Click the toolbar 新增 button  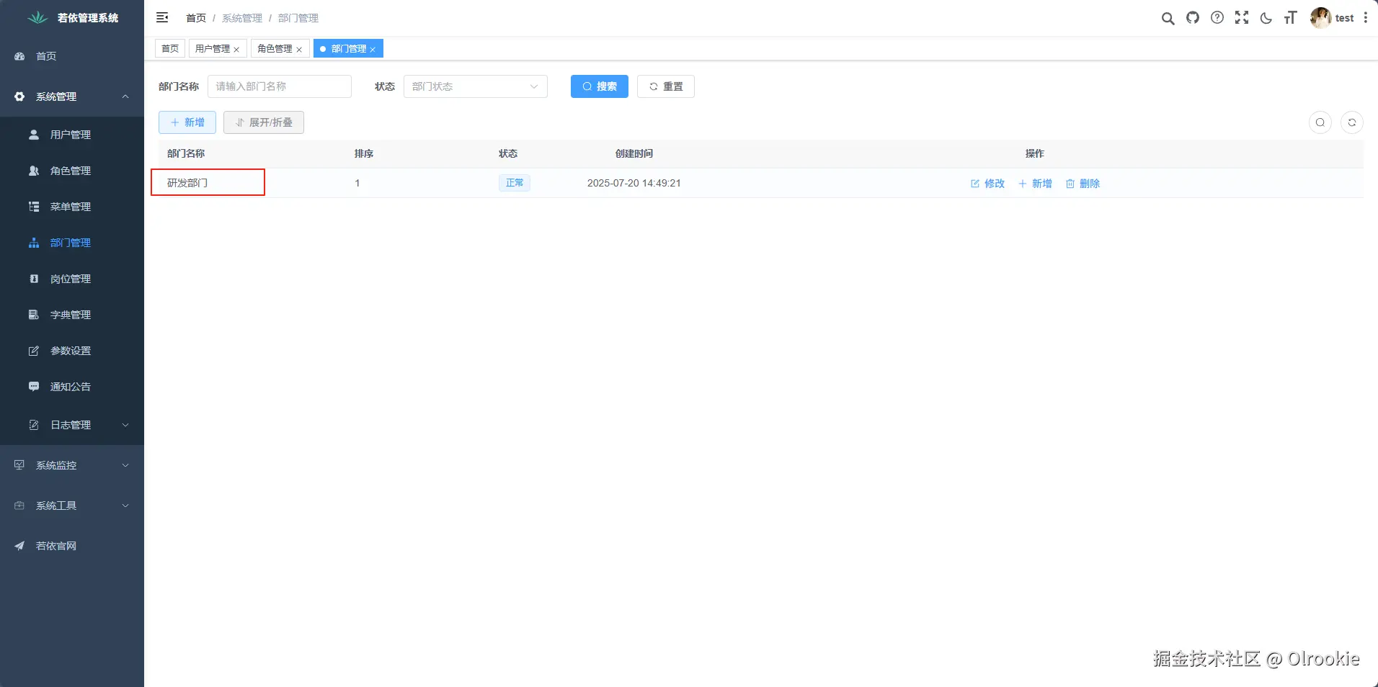coord(187,122)
